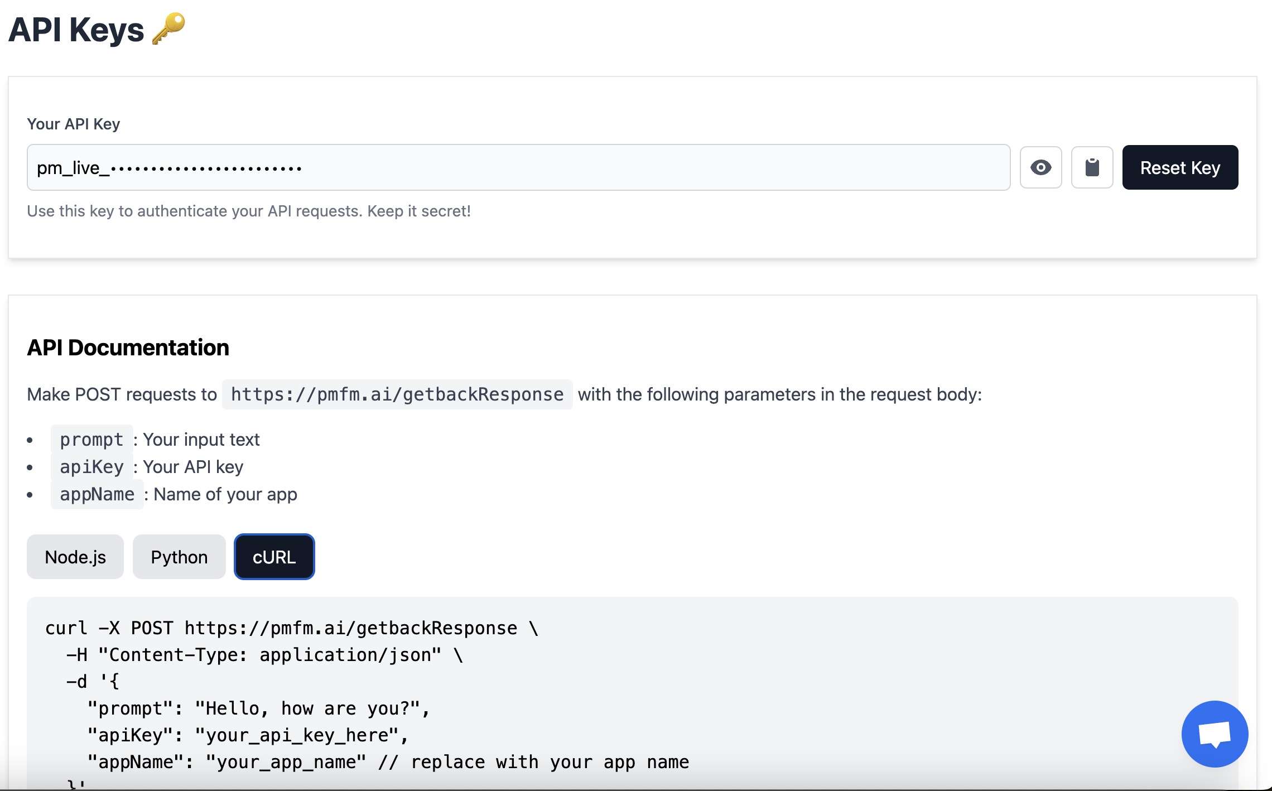Screen dimensions: 1272x791
Task: Click the appName parameter code label
Action: pyautogui.click(x=97, y=494)
